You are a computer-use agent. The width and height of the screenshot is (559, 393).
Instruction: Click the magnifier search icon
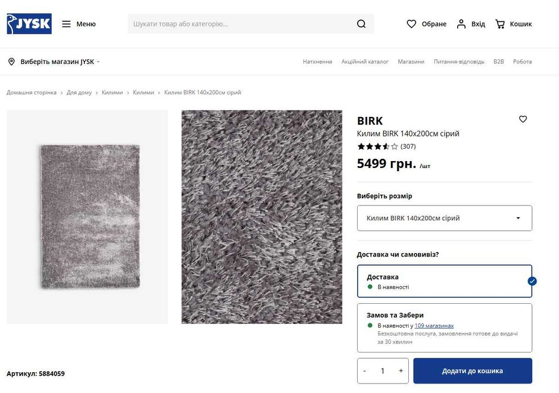[x=361, y=24]
